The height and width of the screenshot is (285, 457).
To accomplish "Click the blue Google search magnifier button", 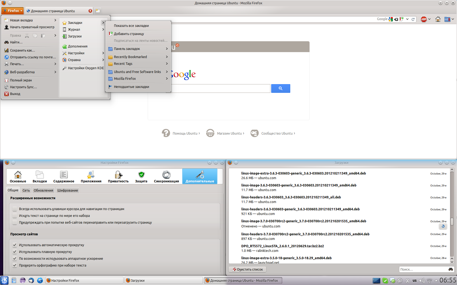I will [280, 88].
